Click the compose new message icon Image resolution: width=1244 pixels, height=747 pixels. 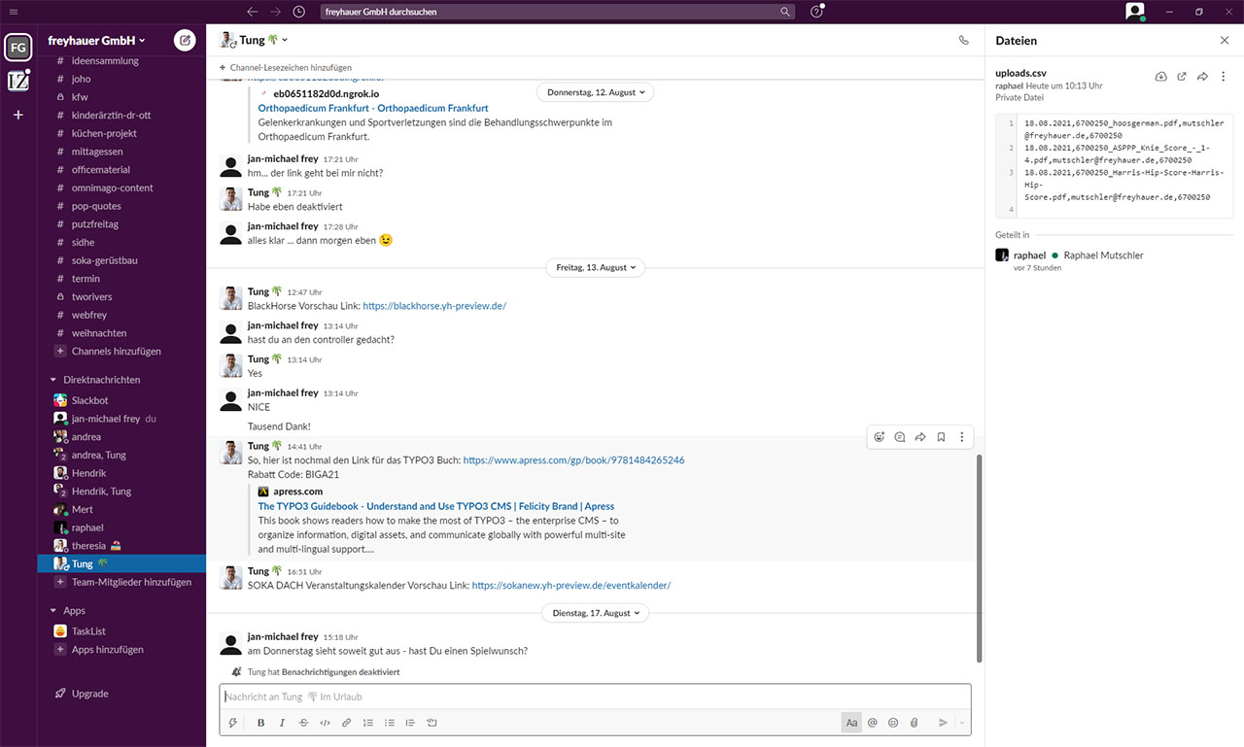184,41
